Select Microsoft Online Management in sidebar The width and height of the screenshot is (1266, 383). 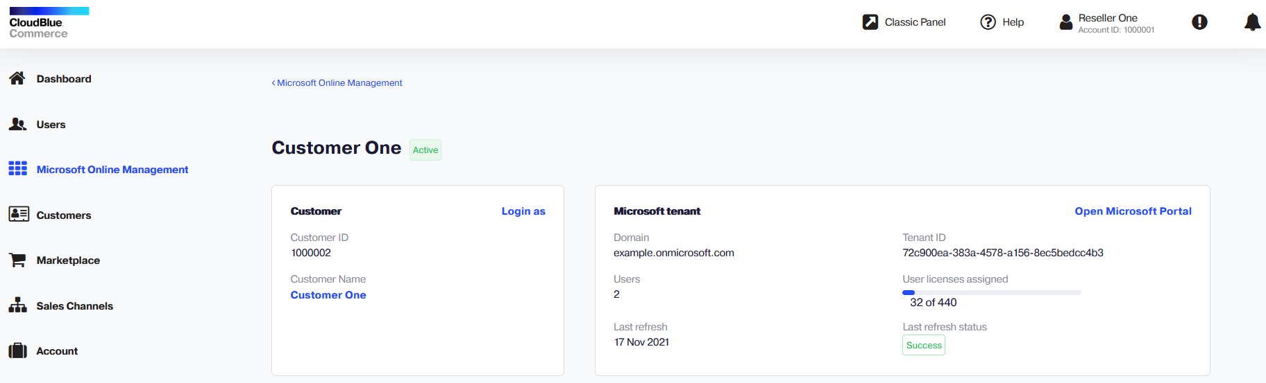(x=112, y=170)
